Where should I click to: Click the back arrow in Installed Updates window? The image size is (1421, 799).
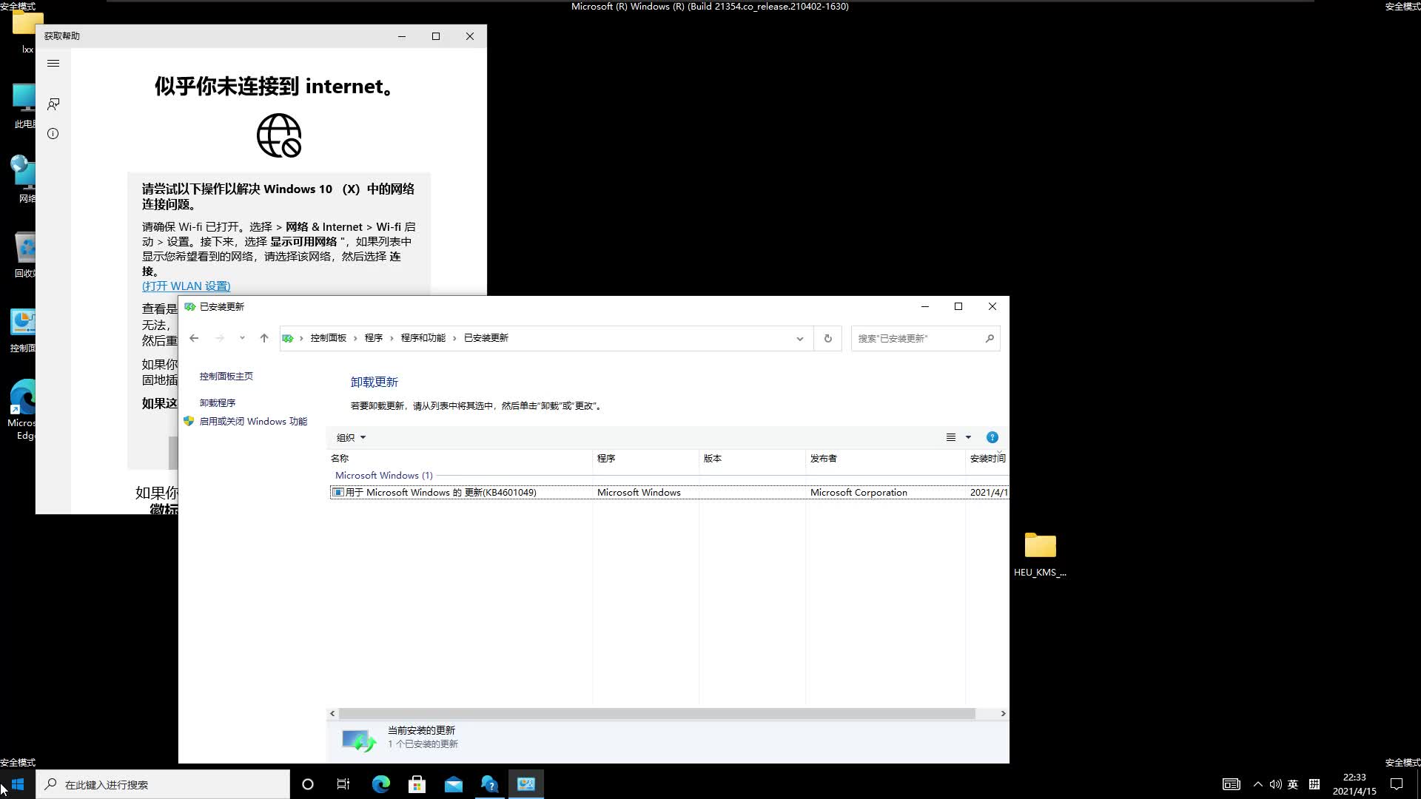(x=194, y=338)
